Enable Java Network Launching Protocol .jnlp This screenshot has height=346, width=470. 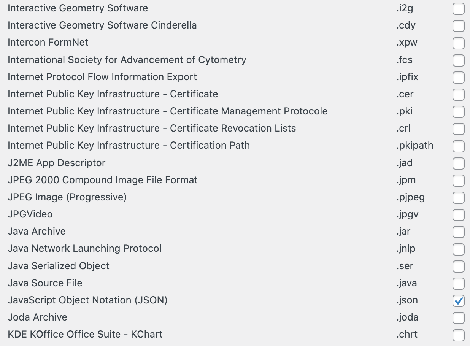459,249
